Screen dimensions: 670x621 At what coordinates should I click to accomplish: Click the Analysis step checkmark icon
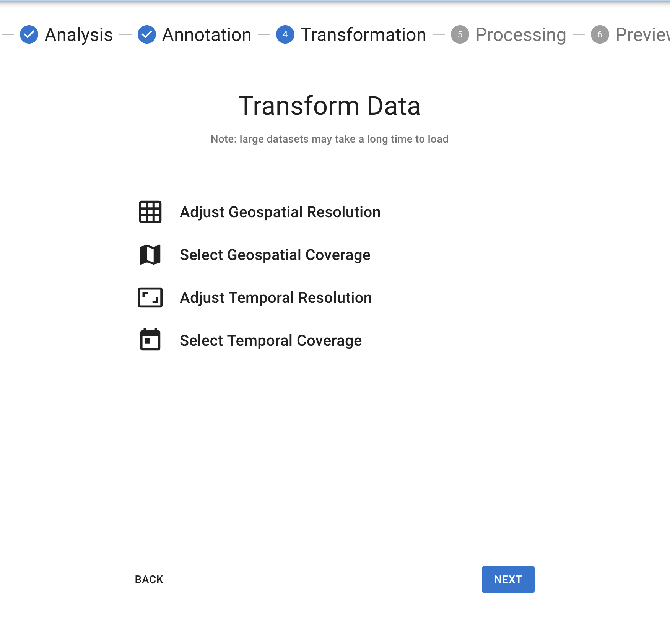29,34
